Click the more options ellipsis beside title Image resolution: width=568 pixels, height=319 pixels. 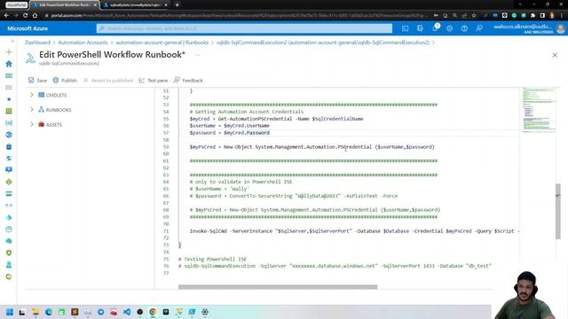point(197,55)
